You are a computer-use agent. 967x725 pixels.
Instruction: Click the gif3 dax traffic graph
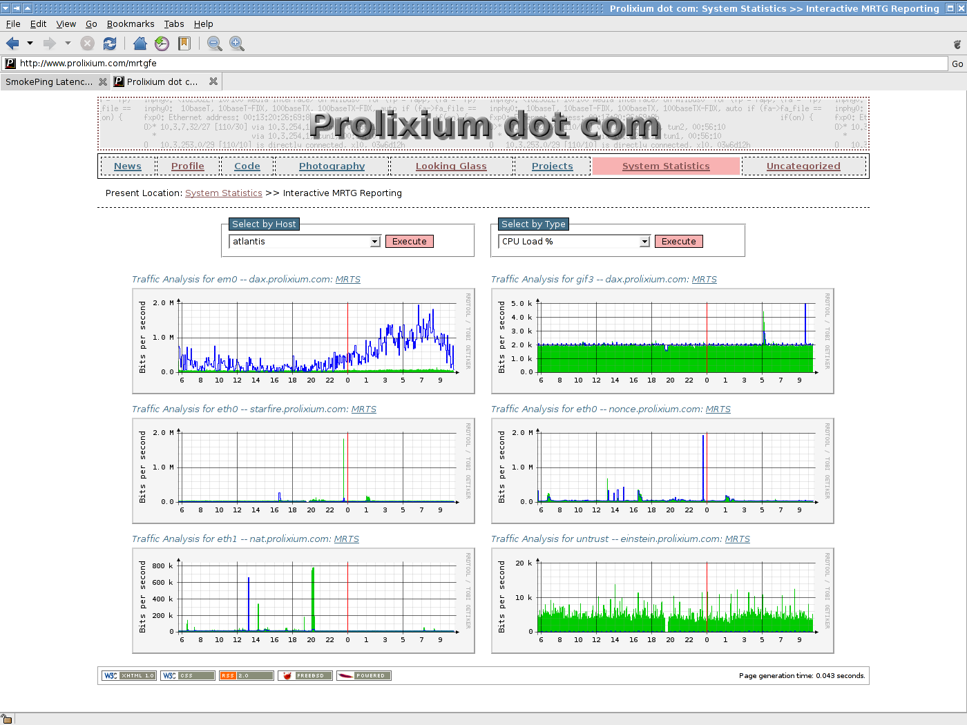(662, 341)
